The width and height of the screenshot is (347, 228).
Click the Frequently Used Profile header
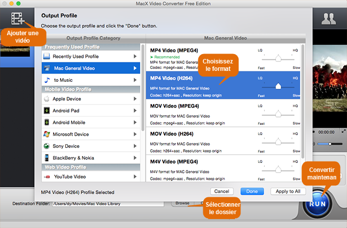(x=91, y=47)
